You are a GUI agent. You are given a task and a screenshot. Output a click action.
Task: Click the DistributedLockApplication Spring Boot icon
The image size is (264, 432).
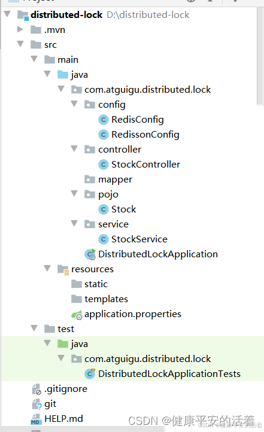click(x=90, y=254)
